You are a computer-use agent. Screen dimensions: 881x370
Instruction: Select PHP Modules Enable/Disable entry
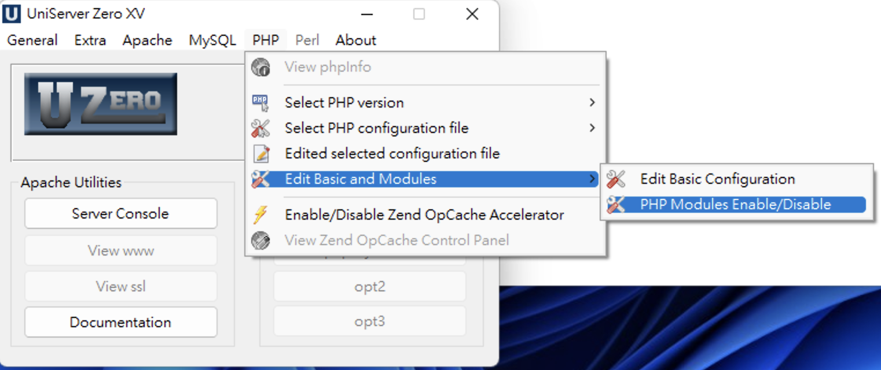pyautogui.click(x=735, y=205)
